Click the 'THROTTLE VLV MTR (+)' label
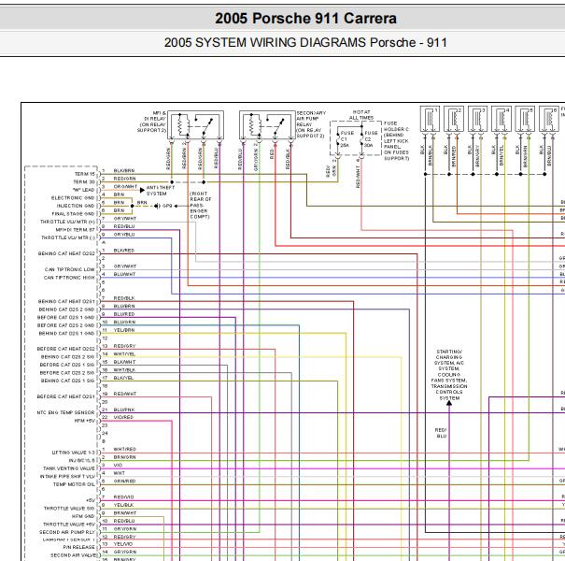Screen dimensions: 565x561 tap(68, 222)
